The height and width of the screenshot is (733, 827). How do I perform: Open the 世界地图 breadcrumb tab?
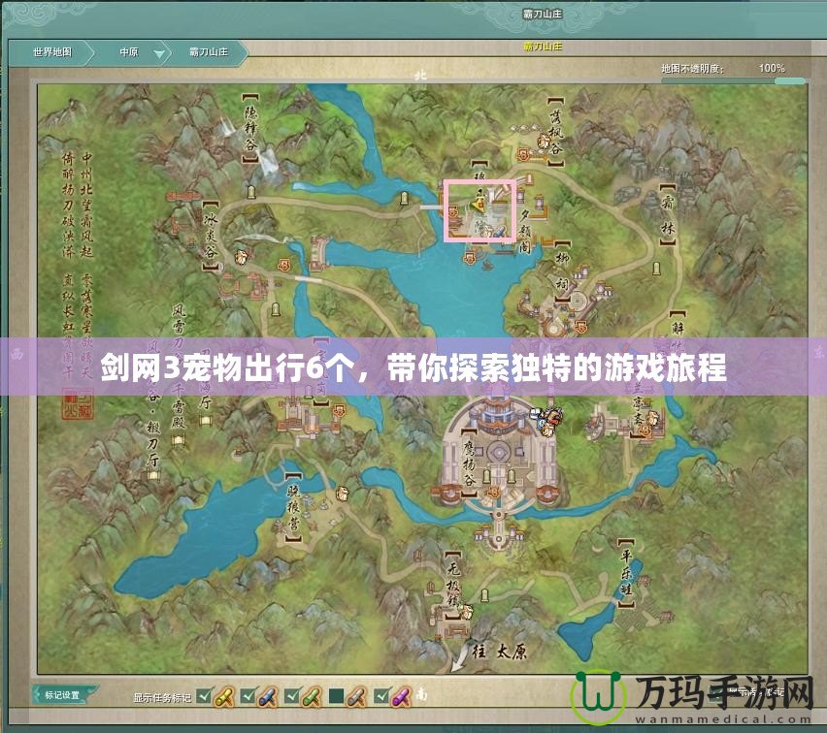tap(52, 52)
